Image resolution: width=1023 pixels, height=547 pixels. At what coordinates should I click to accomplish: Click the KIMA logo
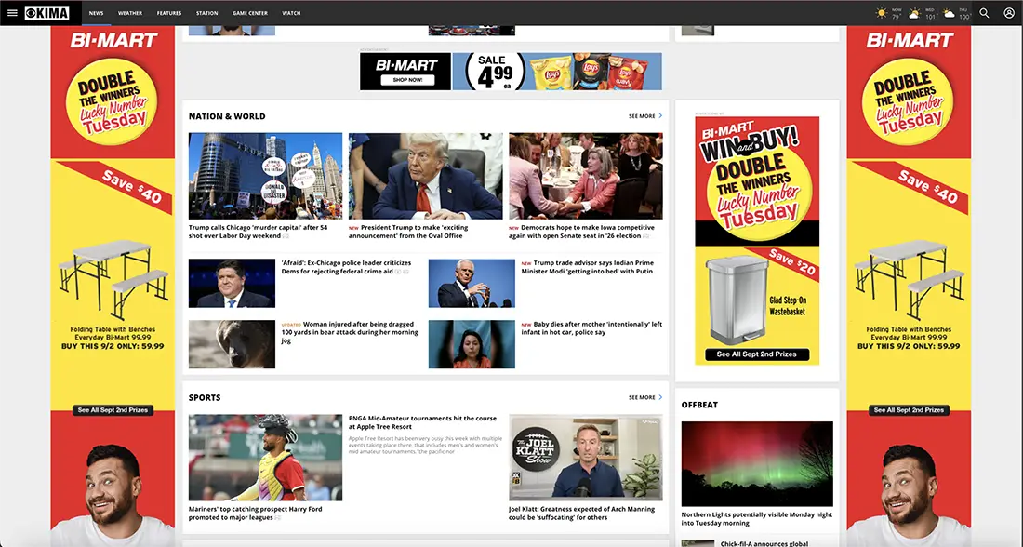(x=47, y=13)
